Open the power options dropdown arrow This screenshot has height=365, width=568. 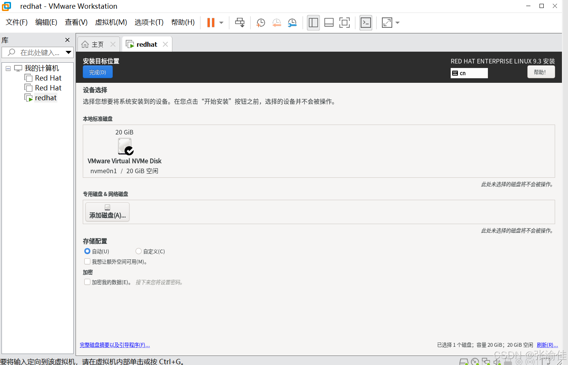coord(221,23)
